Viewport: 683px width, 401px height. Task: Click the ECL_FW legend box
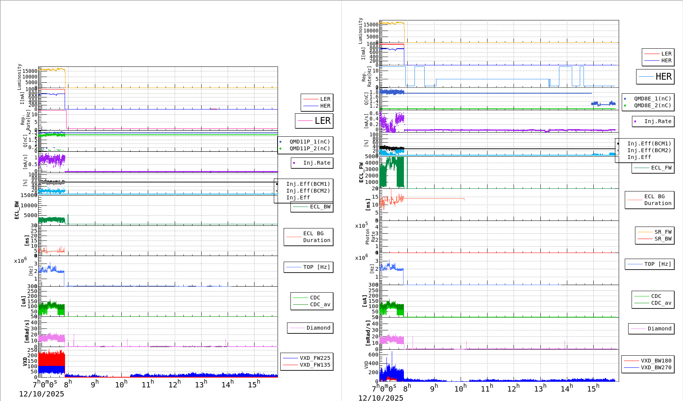661,168
